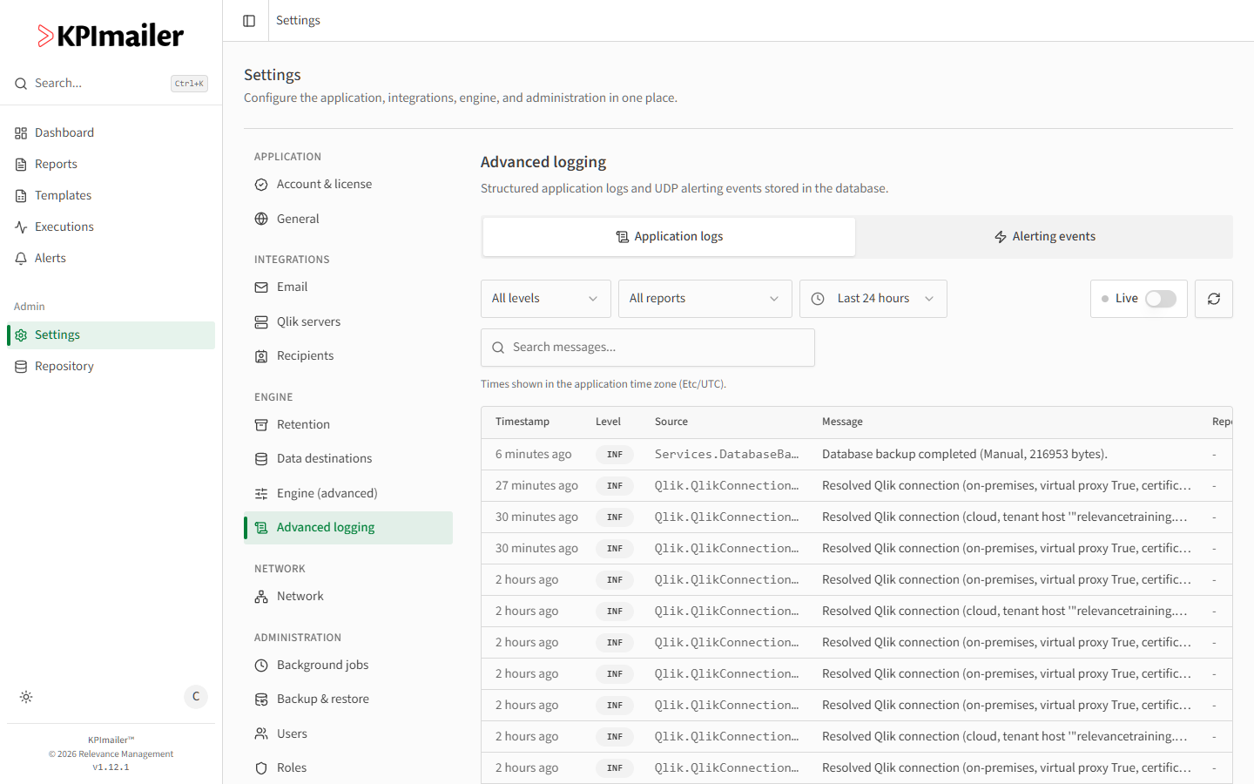Enable the Live log toggle
This screenshot has height=784, width=1254.
tap(1161, 299)
